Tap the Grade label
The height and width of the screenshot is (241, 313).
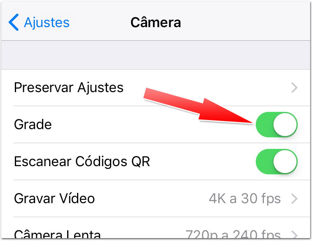[x=33, y=125]
